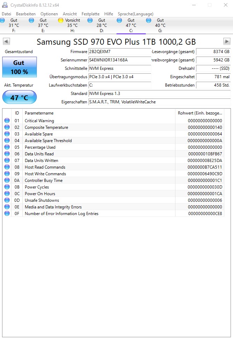Viewport: 233px width, 339px height.
Task: Click status orb of Host Read Commands row
Action: pyautogui.click(x=7, y=167)
